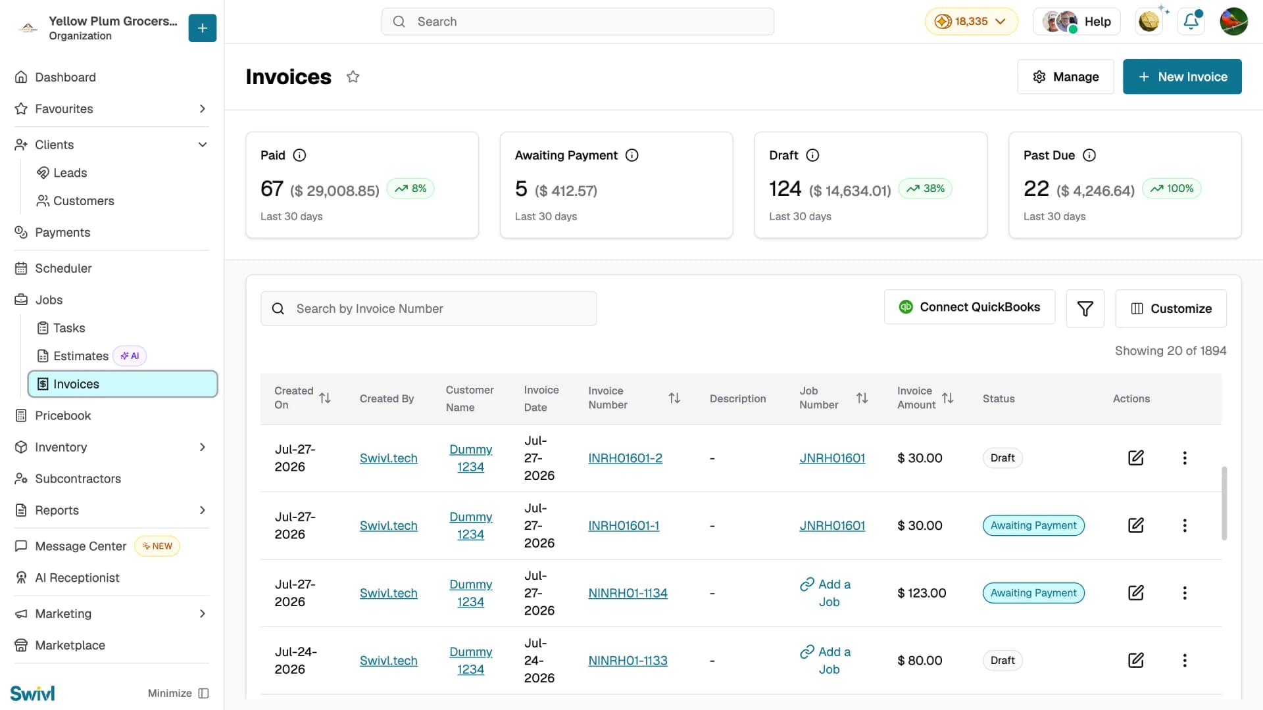Screen dimensions: 1263x710
Task: Sort table by Created On
Action: click(325, 398)
